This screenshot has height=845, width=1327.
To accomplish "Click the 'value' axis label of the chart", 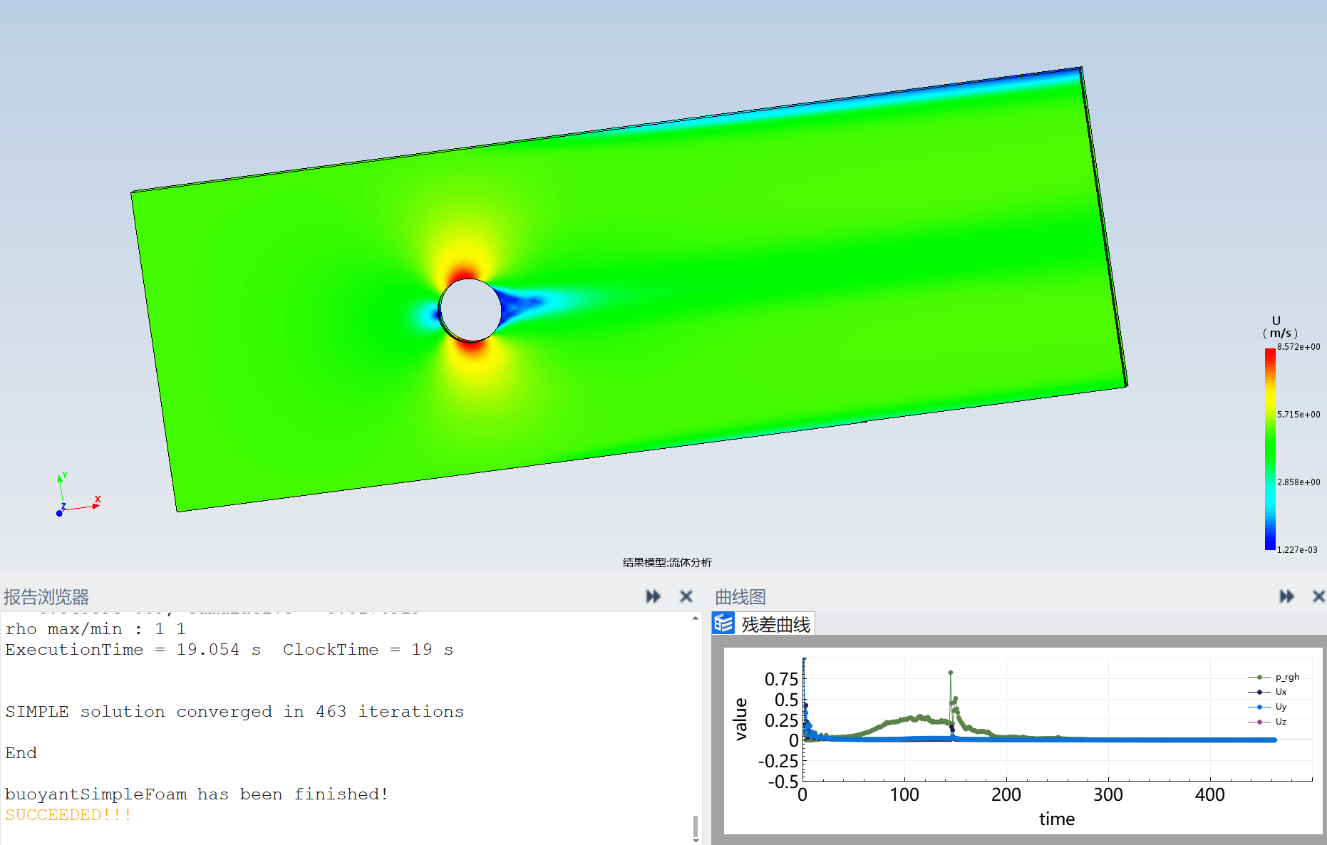I will [x=740, y=719].
